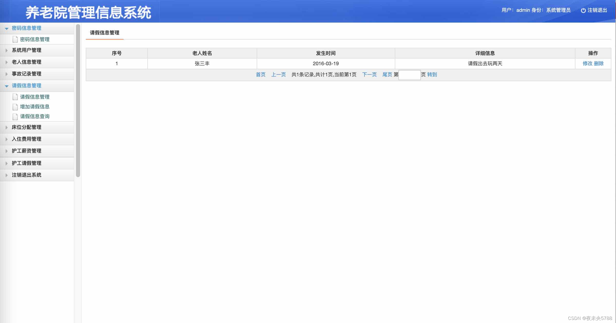This screenshot has width=616, height=323.
Task: Click the 序号 cell with value 1
Action: (x=117, y=63)
